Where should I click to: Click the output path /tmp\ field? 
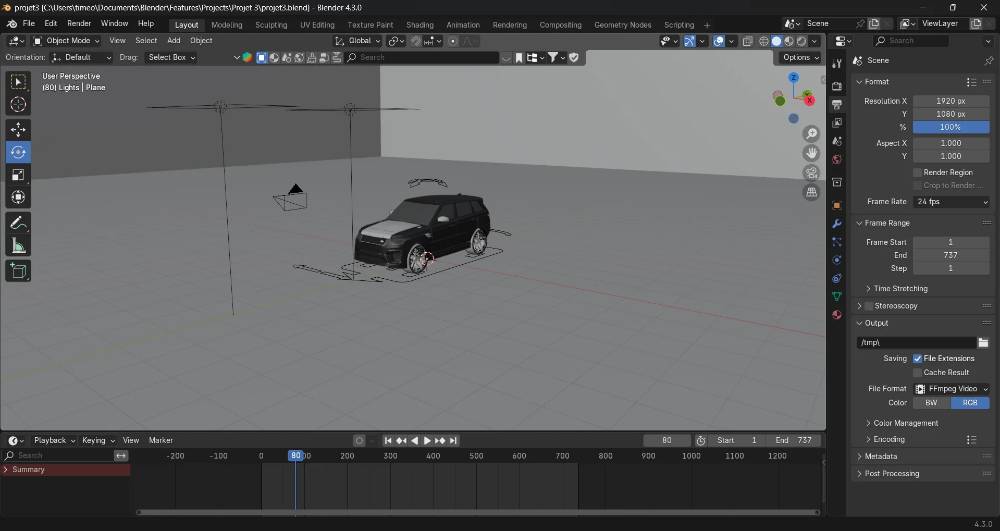click(x=916, y=342)
